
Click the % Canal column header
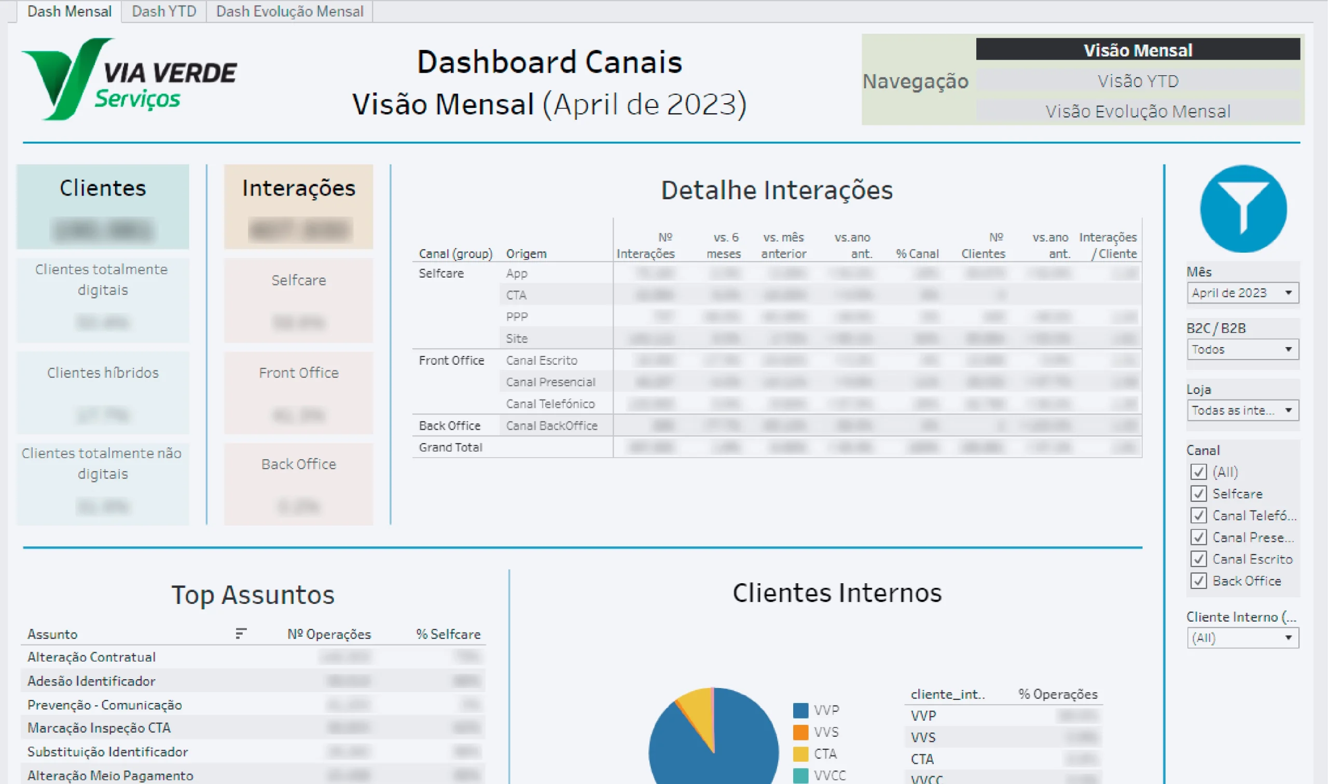click(917, 254)
